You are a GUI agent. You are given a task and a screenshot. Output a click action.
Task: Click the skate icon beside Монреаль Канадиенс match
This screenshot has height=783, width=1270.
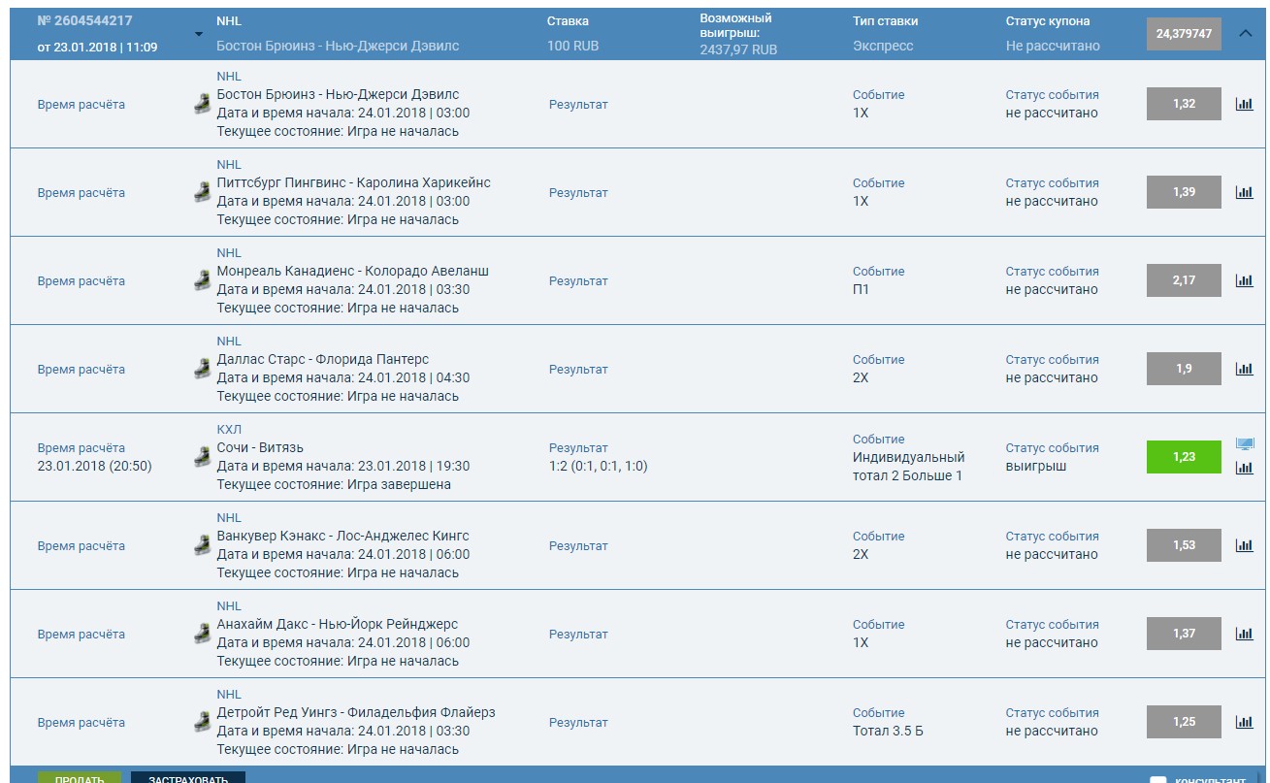(202, 280)
